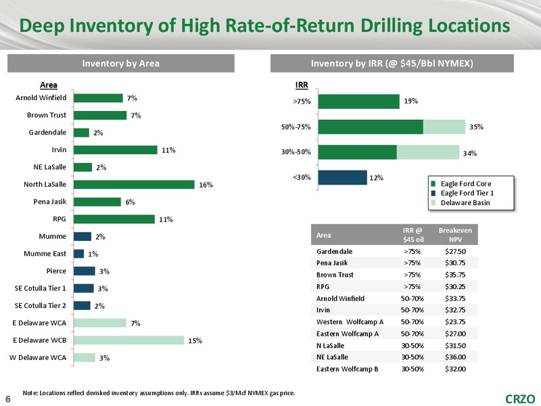
Task: Click the '35%' data label
Action: (476, 127)
